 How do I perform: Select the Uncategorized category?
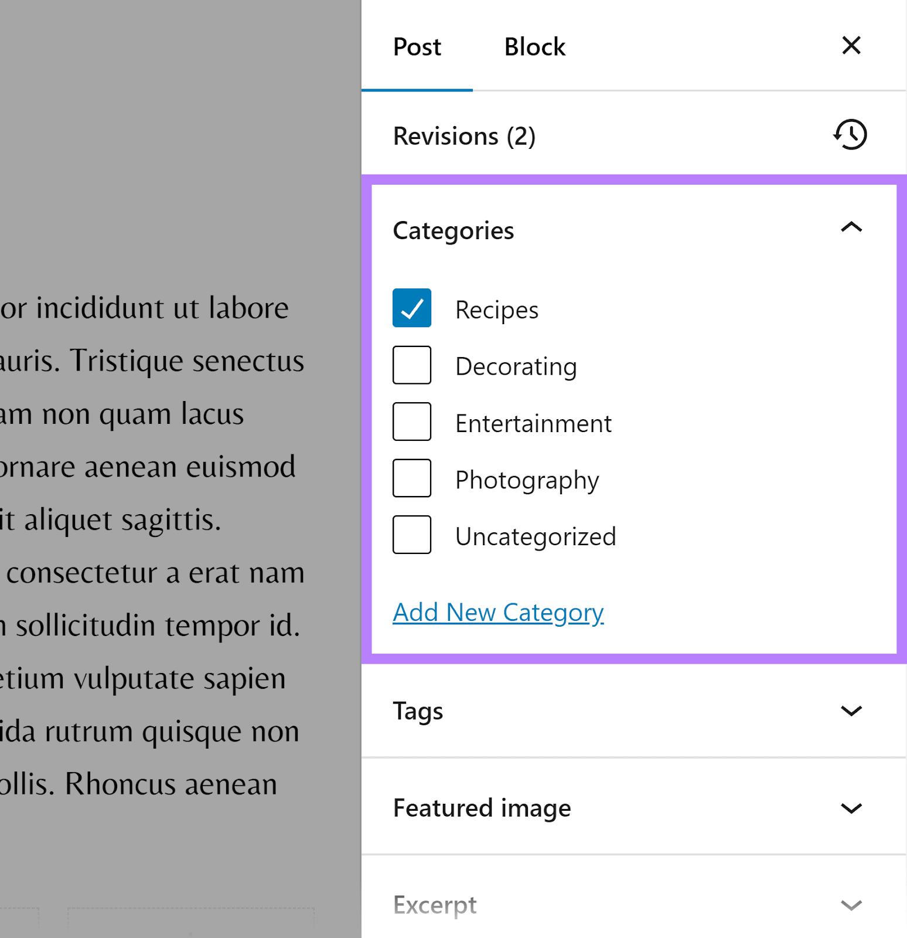click(412, 534)
